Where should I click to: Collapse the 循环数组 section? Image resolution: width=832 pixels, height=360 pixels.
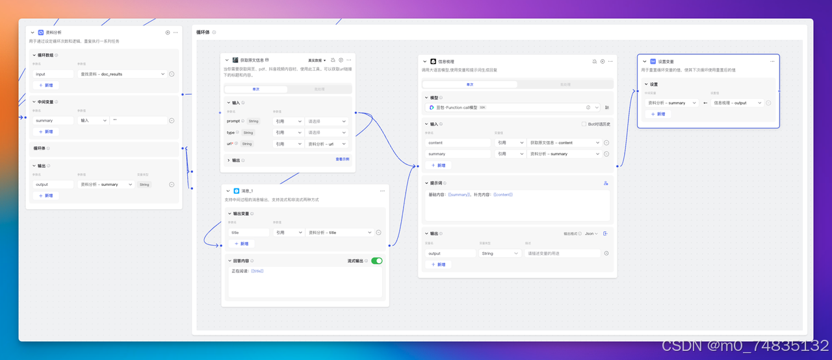34,55
